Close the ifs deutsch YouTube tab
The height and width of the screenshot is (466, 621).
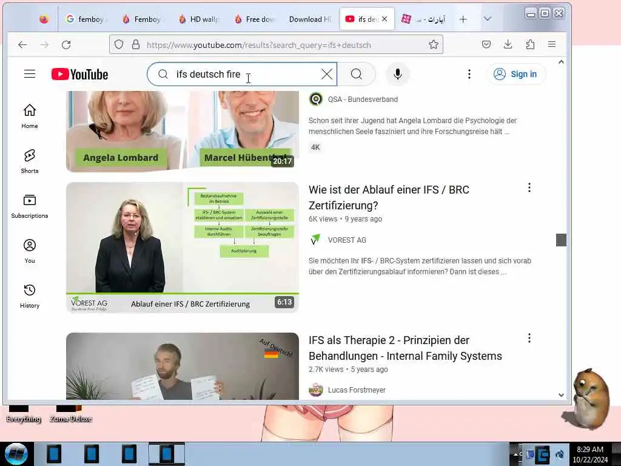point(384,19)
